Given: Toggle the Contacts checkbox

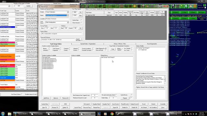Looking at the screenshot, I should (70, 49).
